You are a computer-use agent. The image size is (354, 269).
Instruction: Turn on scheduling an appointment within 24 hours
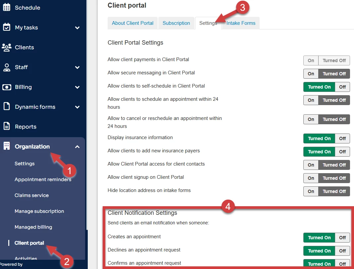pyautogui.click(x=311, y=100)
